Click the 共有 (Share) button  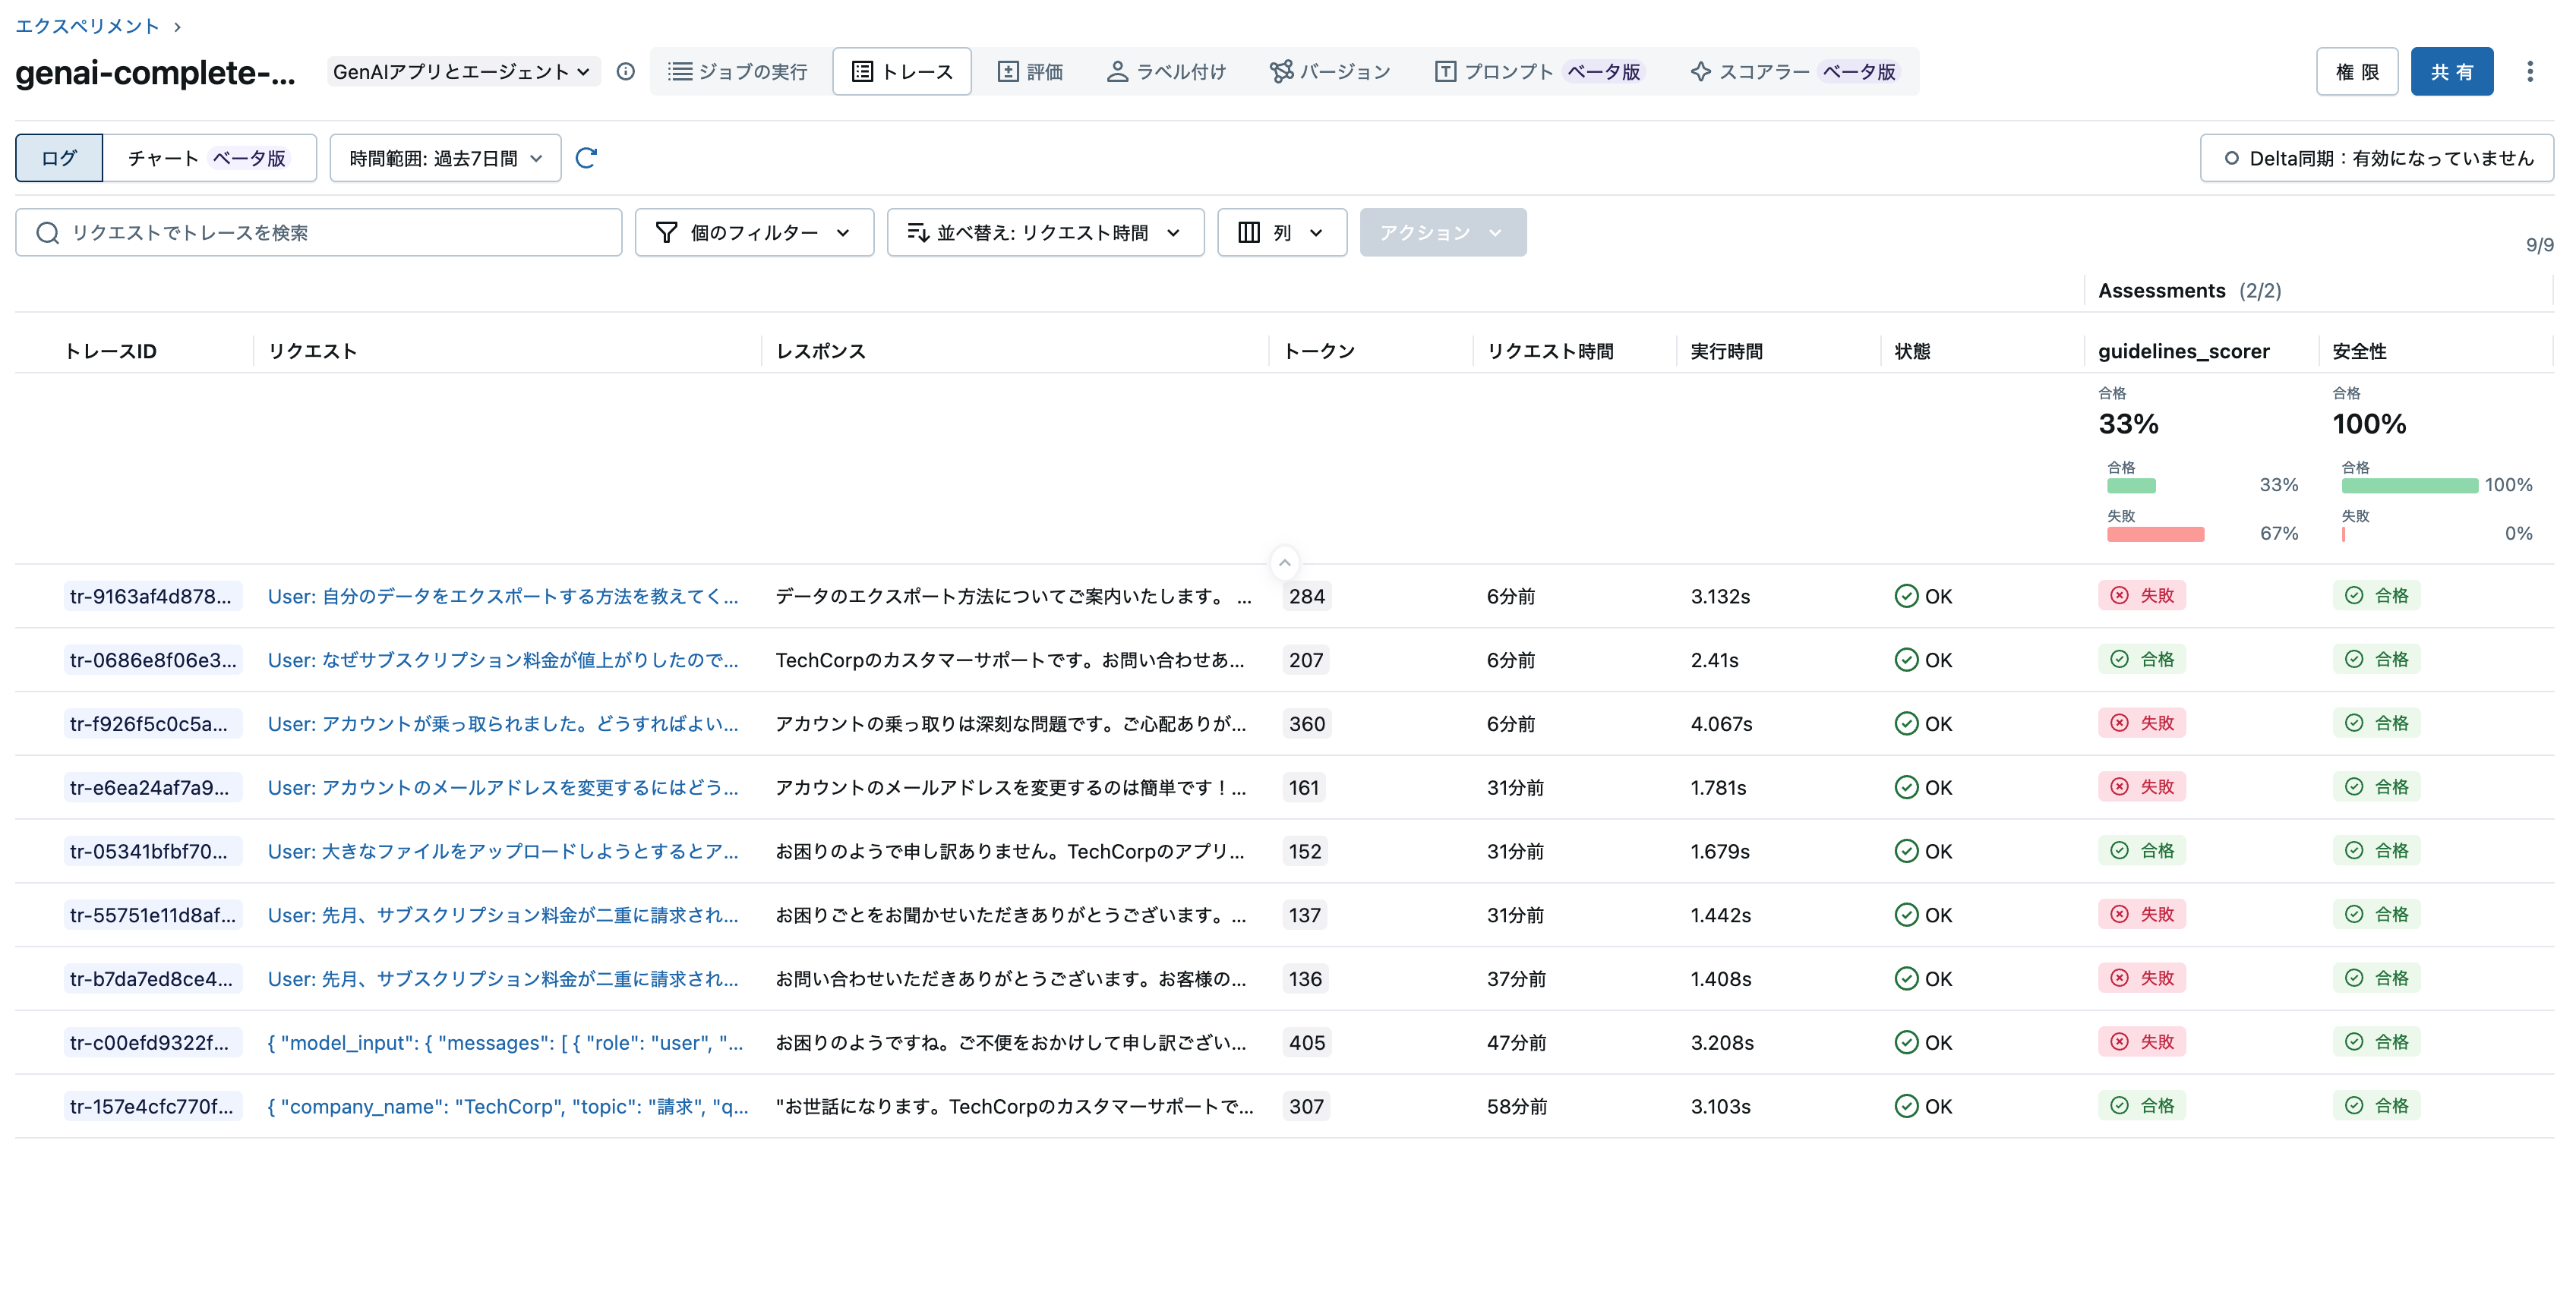point(2452,71)
